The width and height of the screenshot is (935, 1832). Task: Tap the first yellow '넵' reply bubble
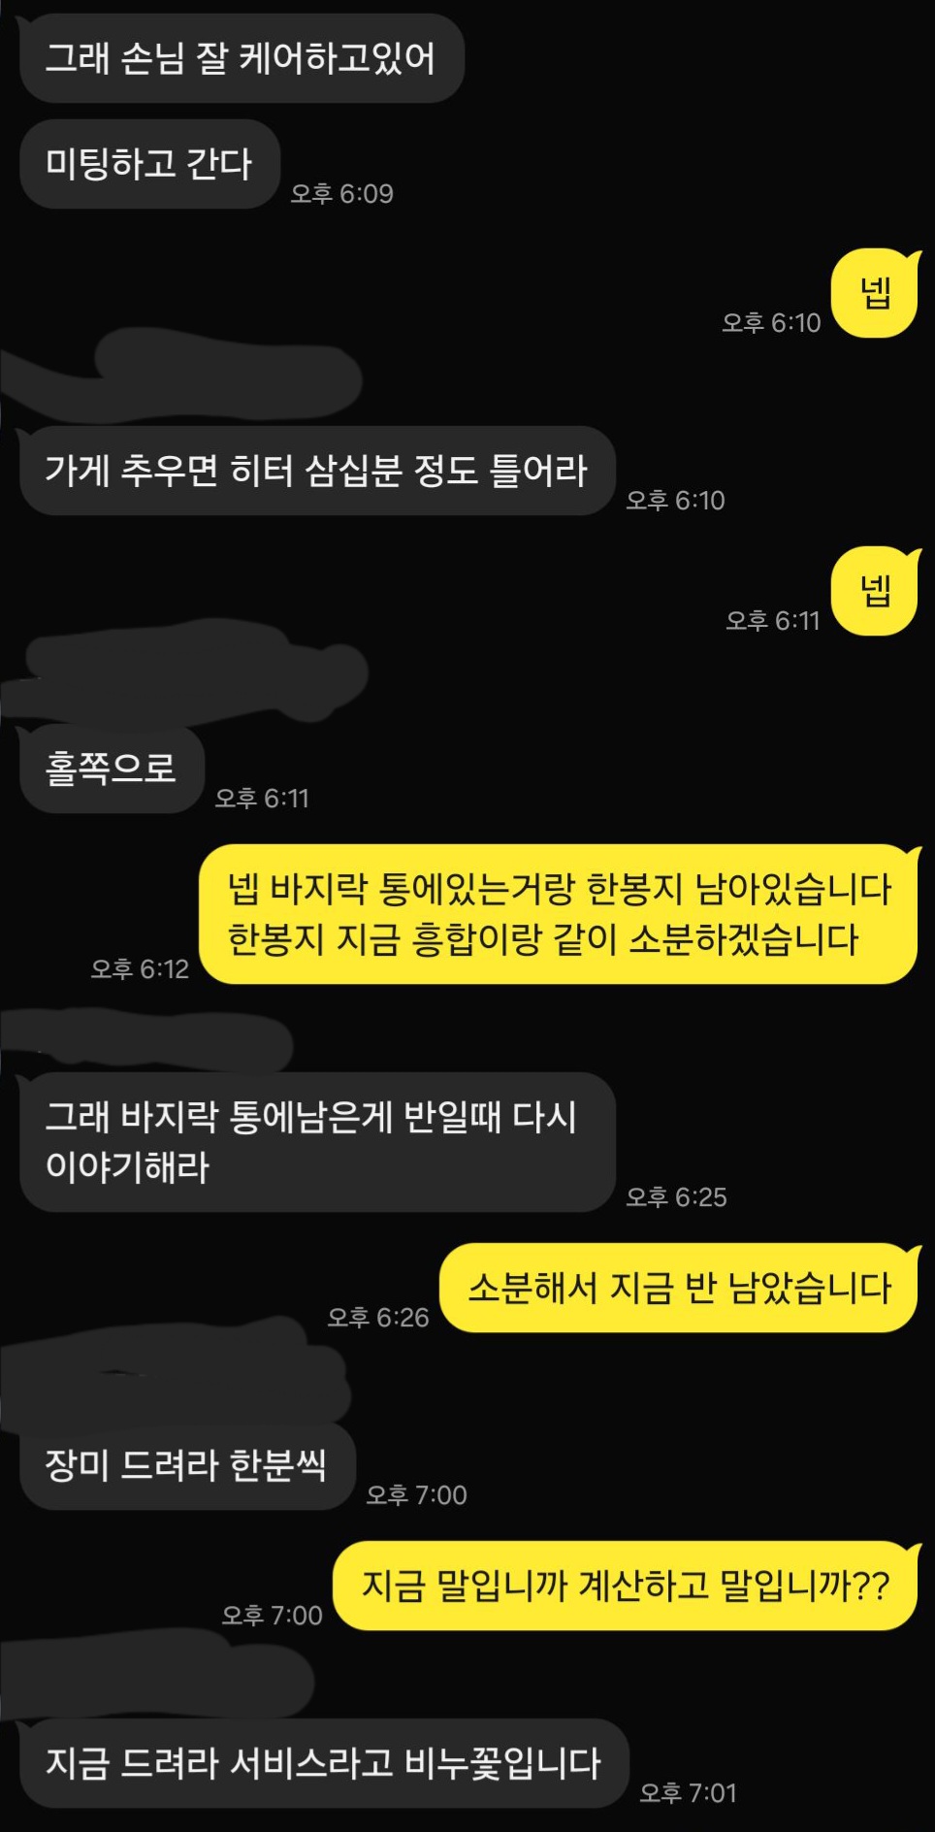coord(876,293)
